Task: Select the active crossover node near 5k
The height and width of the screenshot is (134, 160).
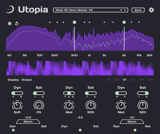Action: [x=124, y=22]
